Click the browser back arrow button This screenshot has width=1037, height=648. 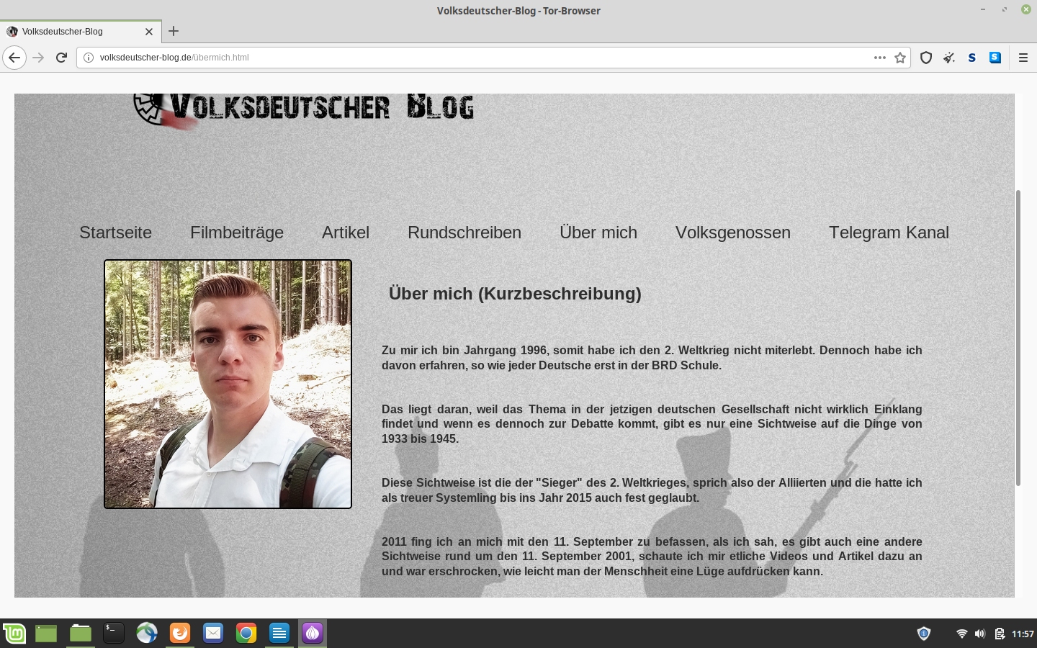coord(14,58)
